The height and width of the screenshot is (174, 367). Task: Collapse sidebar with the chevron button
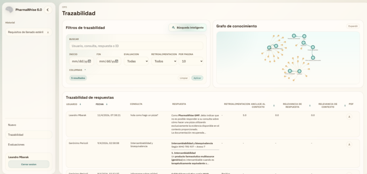click(48, 10)
